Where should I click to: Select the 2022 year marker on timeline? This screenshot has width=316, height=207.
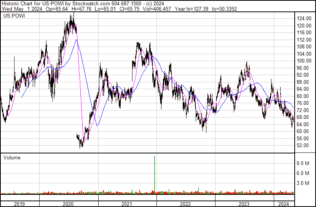click(185, 204)
